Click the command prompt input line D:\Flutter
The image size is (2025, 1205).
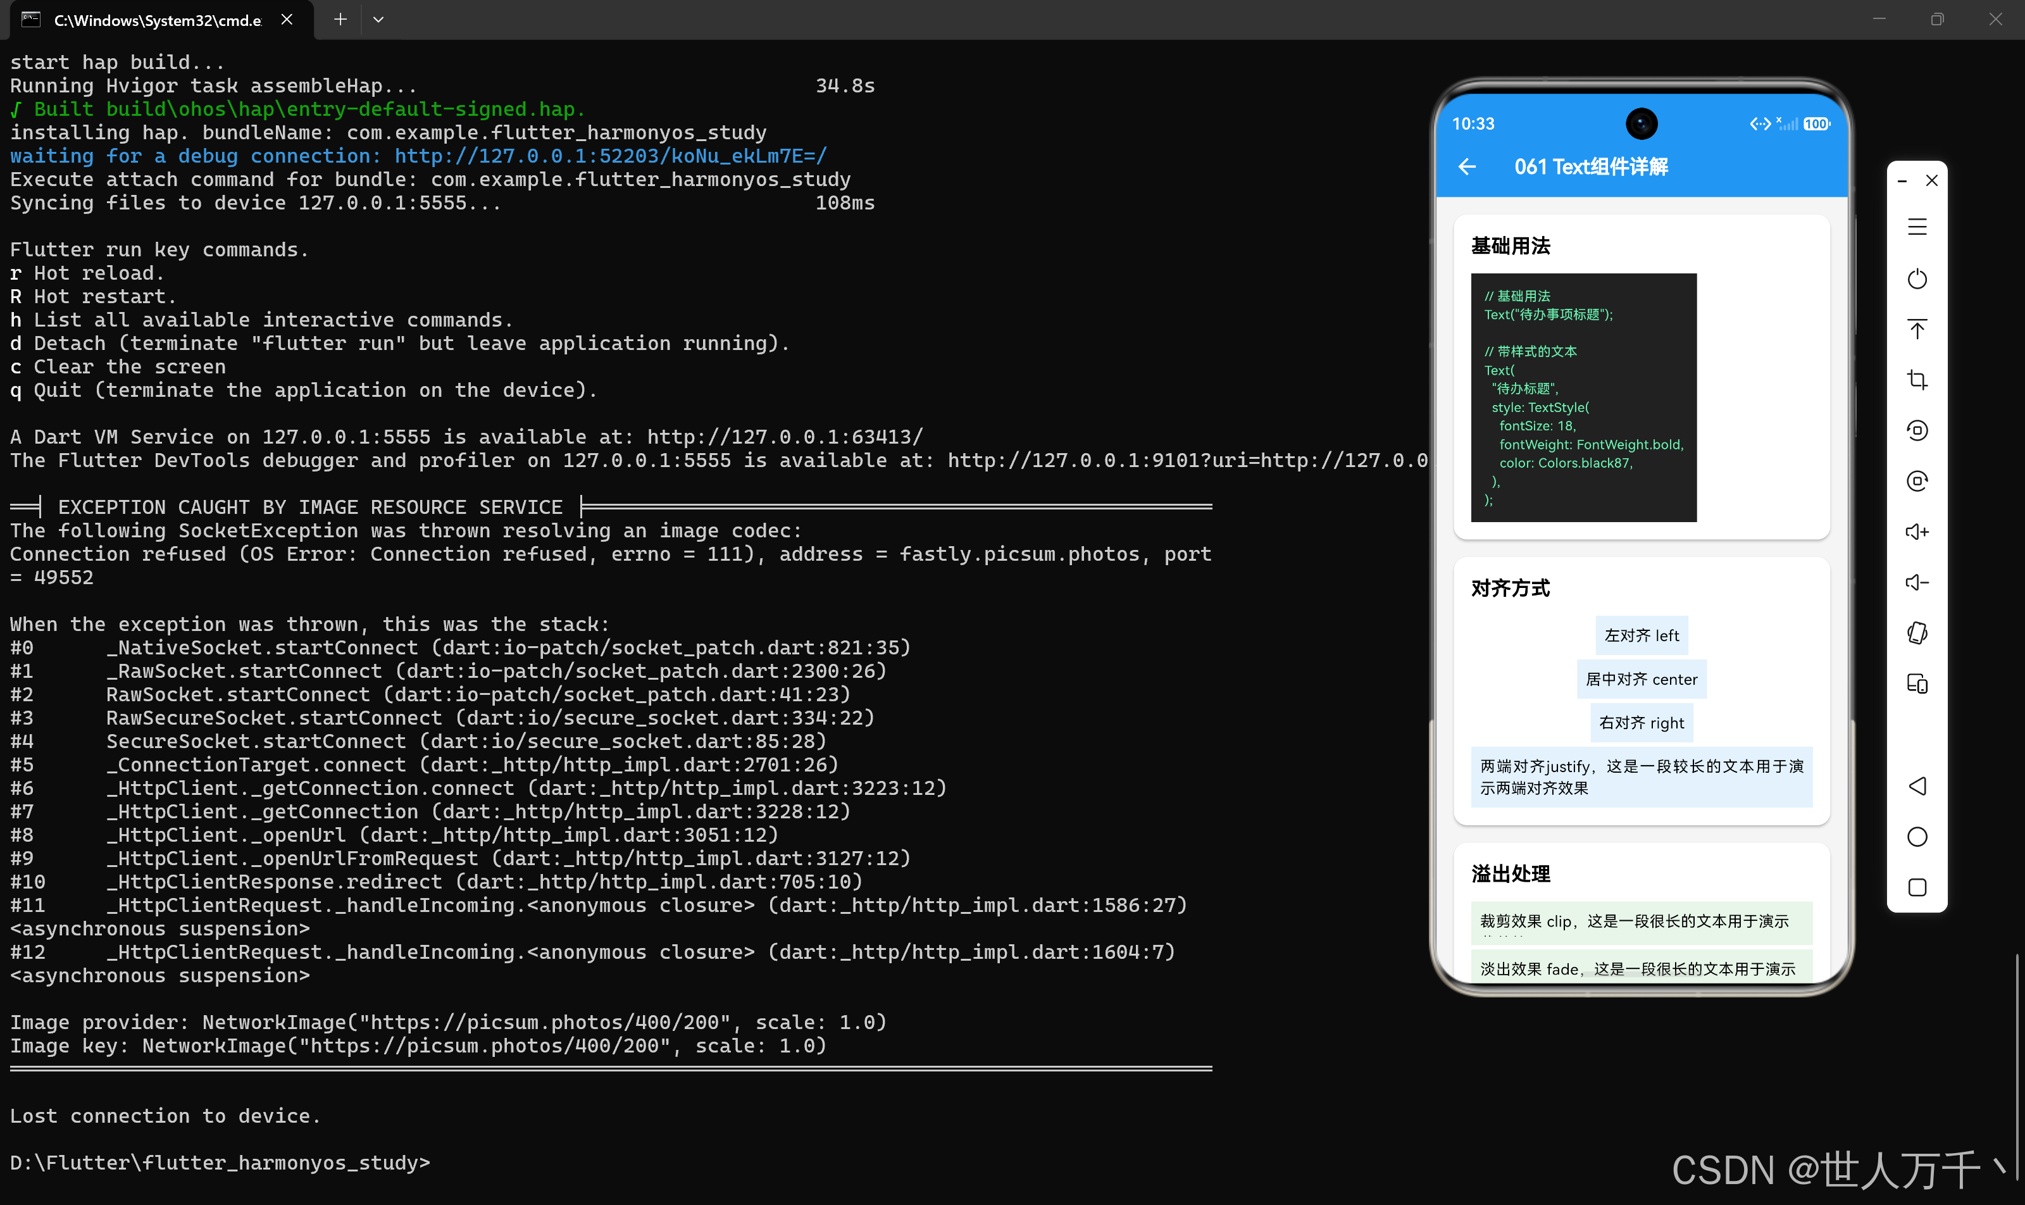tap(220, 1163)
